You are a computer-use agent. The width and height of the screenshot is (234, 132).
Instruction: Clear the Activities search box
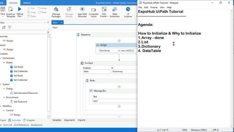coord(48,32)
